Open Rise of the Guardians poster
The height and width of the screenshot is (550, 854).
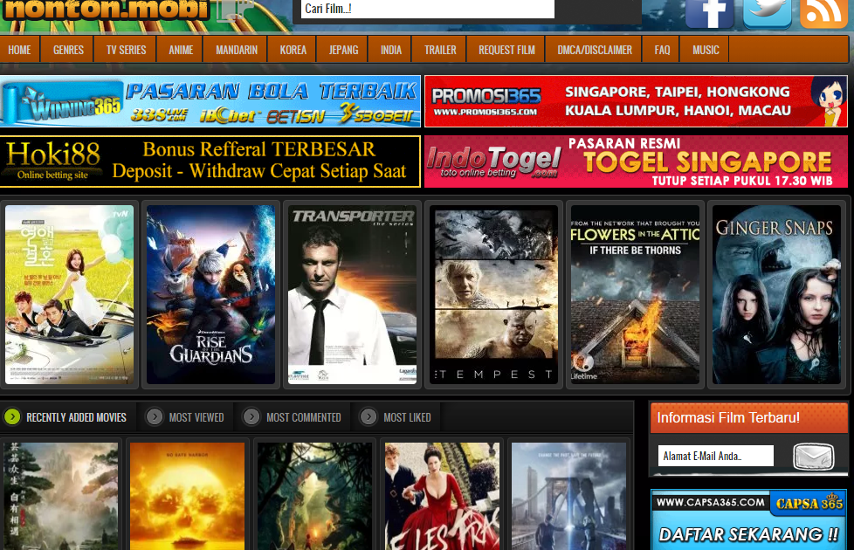pyautogui.click(x=210, y=294)
